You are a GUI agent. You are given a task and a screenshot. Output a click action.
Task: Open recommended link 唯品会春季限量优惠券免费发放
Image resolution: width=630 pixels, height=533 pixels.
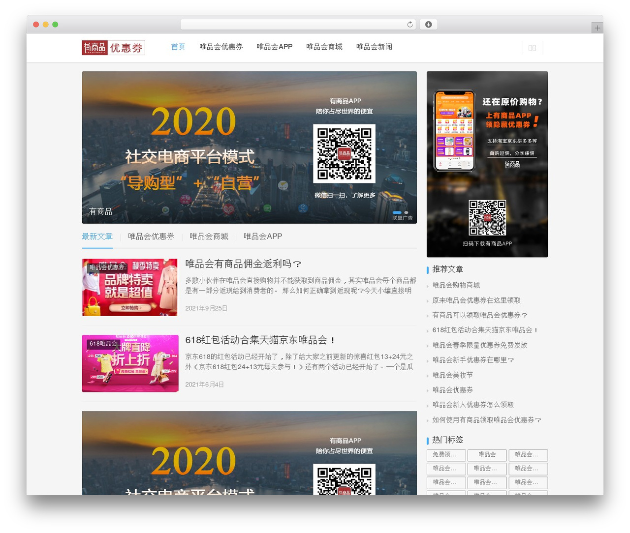coord(480,345)
